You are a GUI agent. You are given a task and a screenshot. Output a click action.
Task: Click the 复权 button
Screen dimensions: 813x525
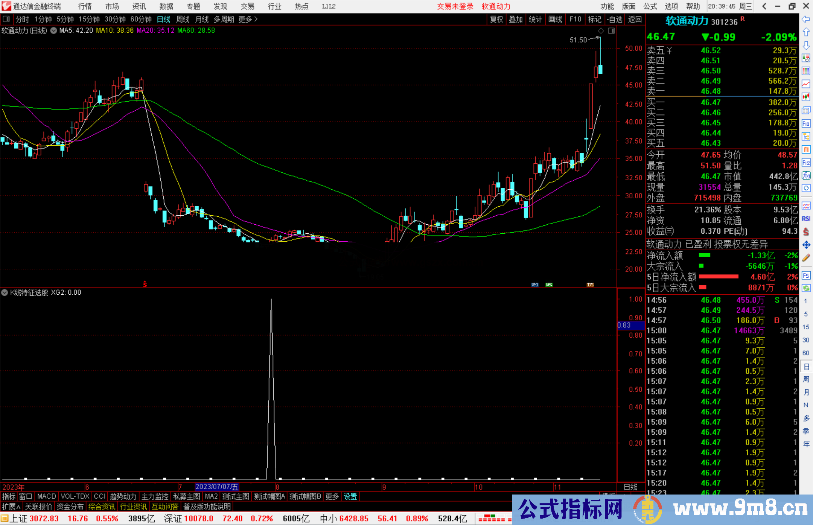496,19
